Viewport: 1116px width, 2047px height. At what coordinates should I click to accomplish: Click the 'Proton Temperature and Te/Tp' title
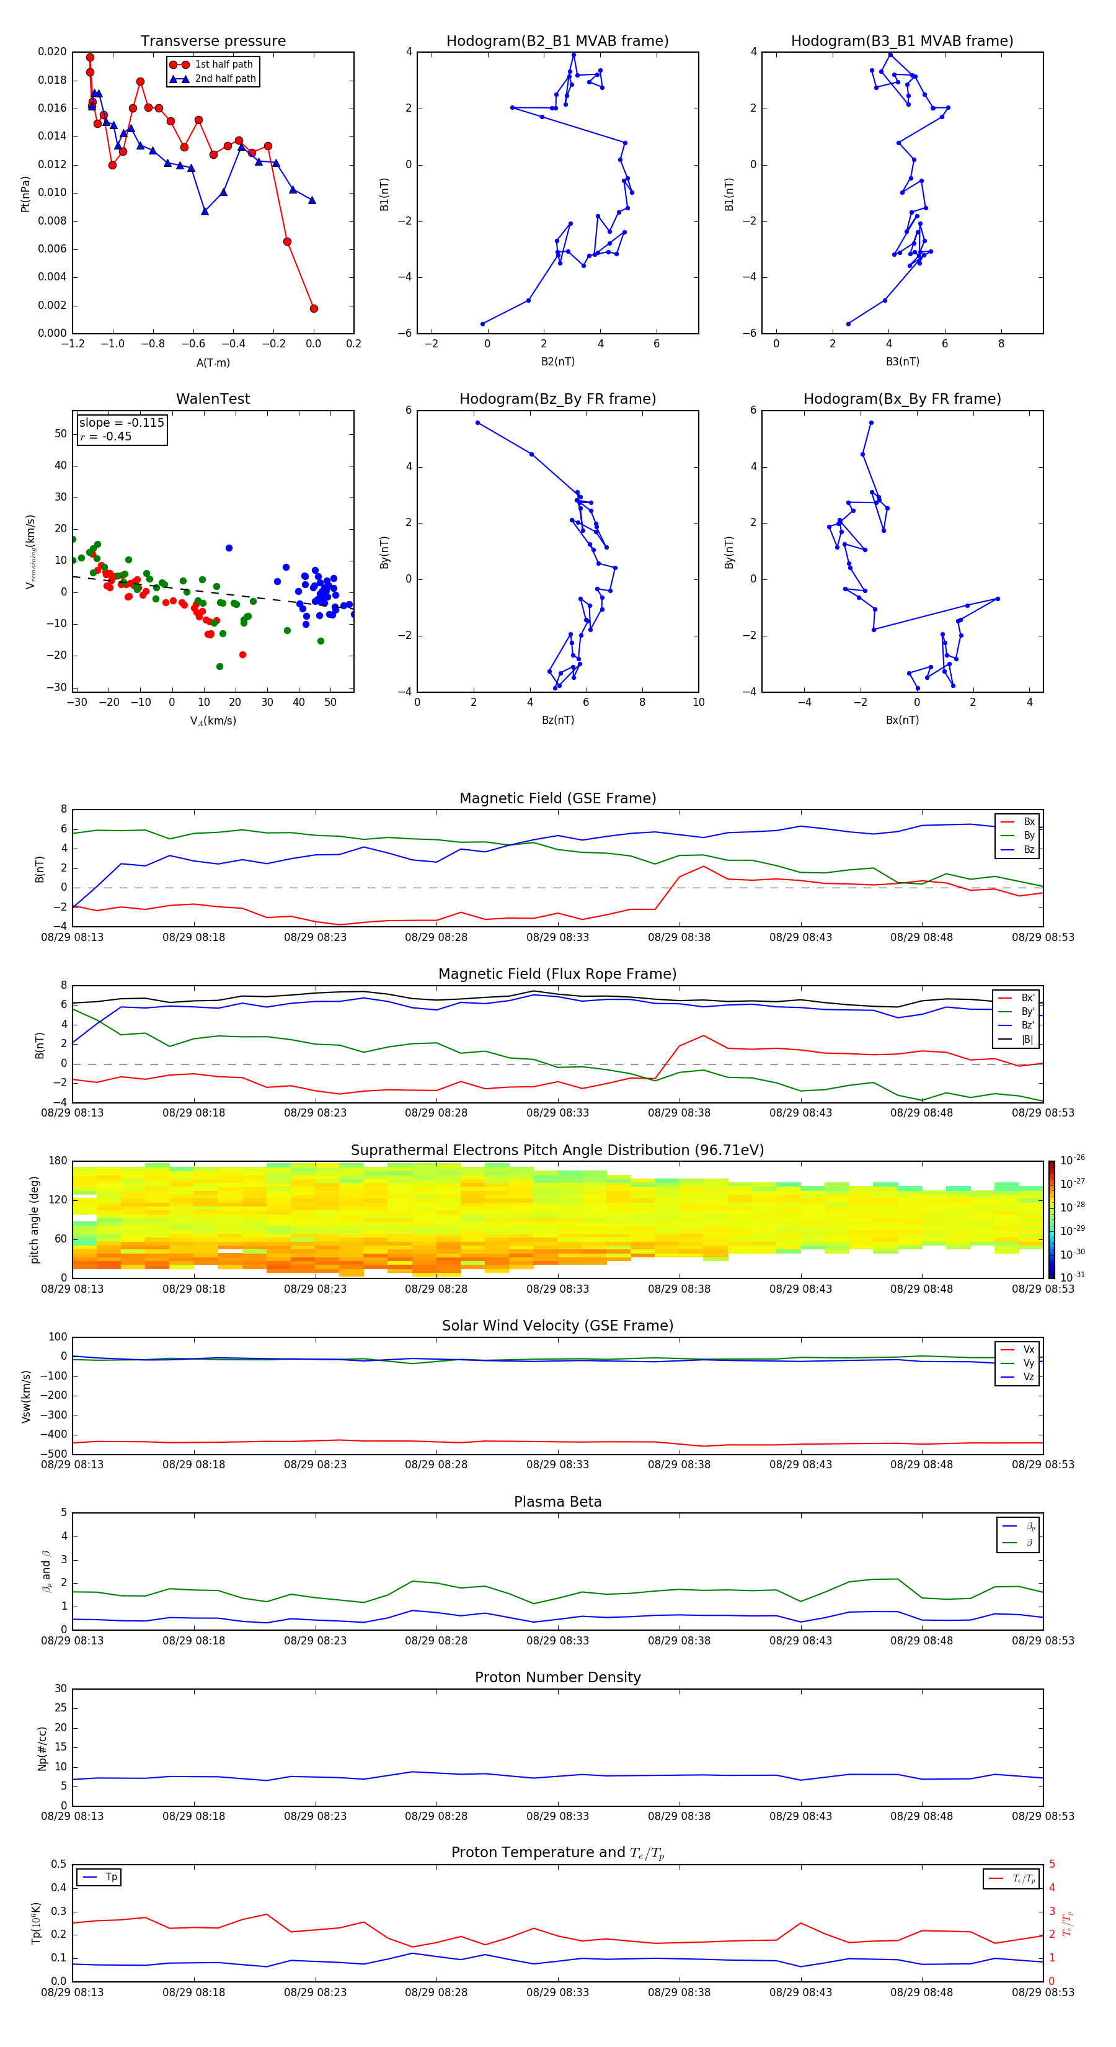557,1853
